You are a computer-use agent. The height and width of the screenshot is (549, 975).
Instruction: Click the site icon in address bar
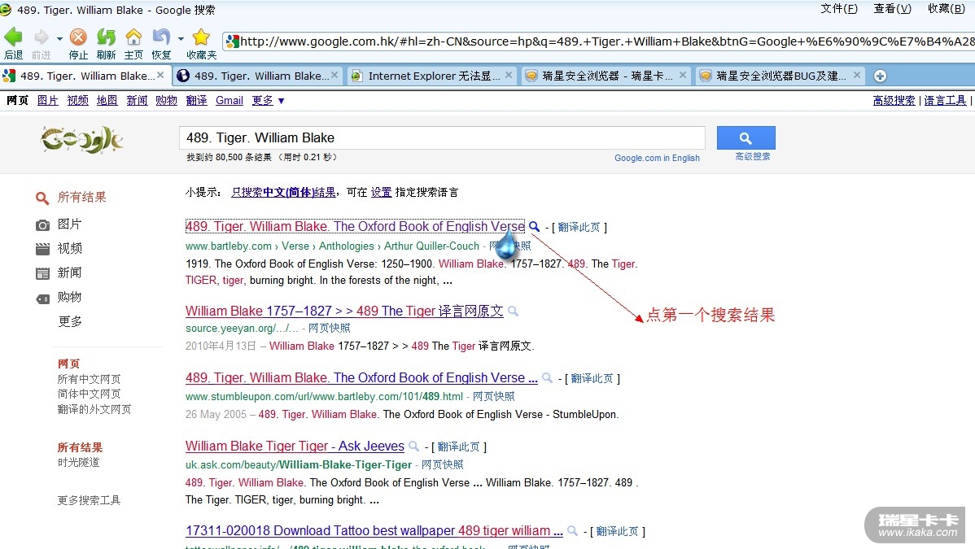pyautogui.click(x=232, y=41)
